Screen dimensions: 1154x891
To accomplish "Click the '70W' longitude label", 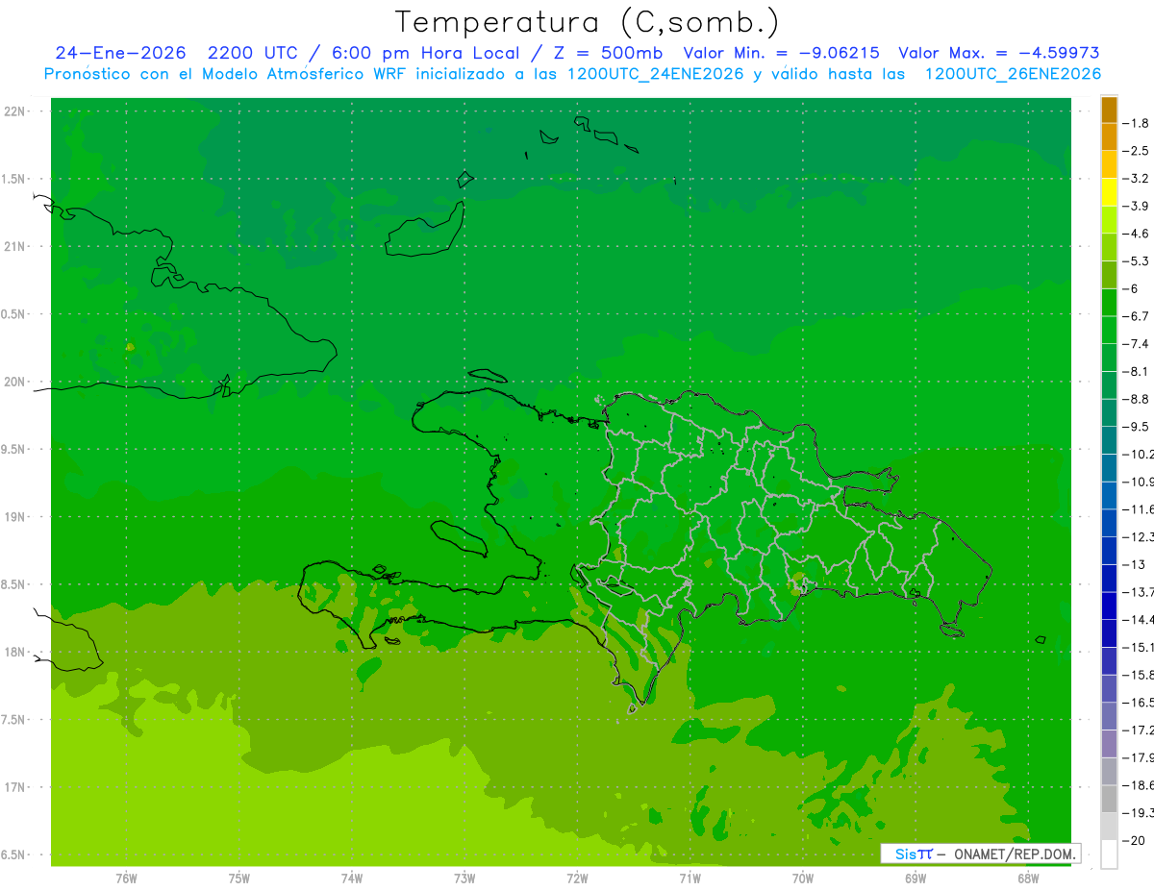I will point(803,879).
